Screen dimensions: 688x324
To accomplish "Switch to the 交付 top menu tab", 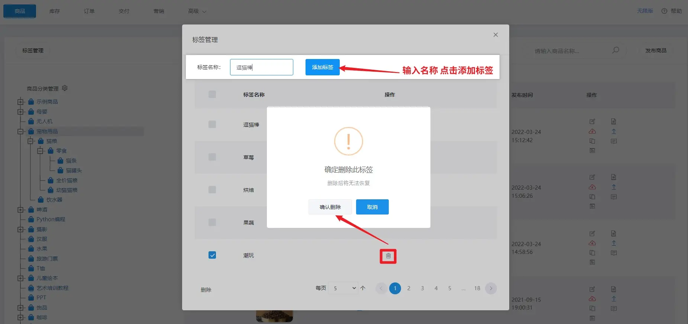I will (124, 11).
